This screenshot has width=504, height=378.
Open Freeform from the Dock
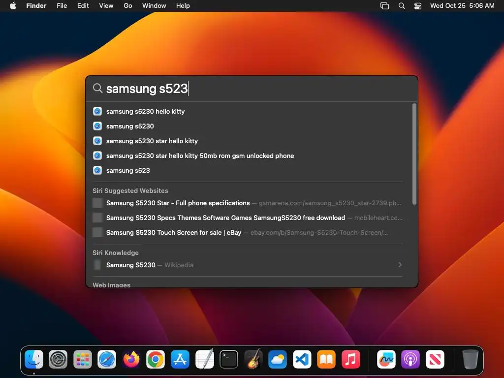click(x=386, y=359)
